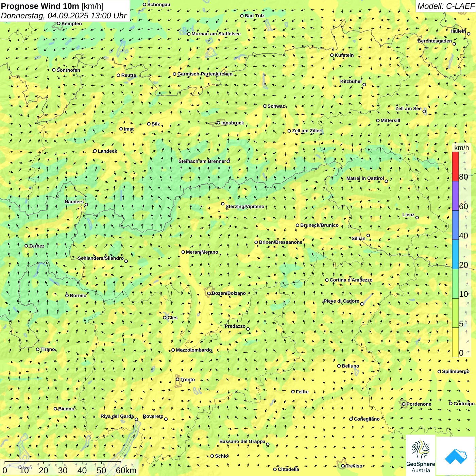Click the Predazzo label

click(235, 326)
